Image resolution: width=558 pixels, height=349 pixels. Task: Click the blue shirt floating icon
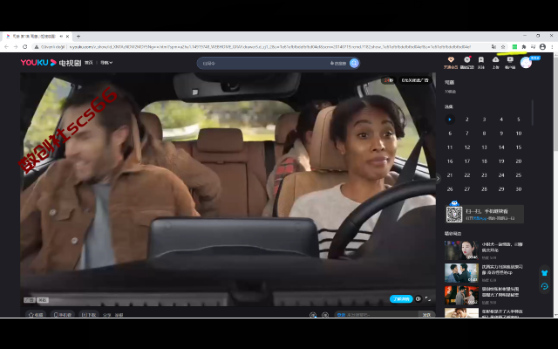coord(544,273)
